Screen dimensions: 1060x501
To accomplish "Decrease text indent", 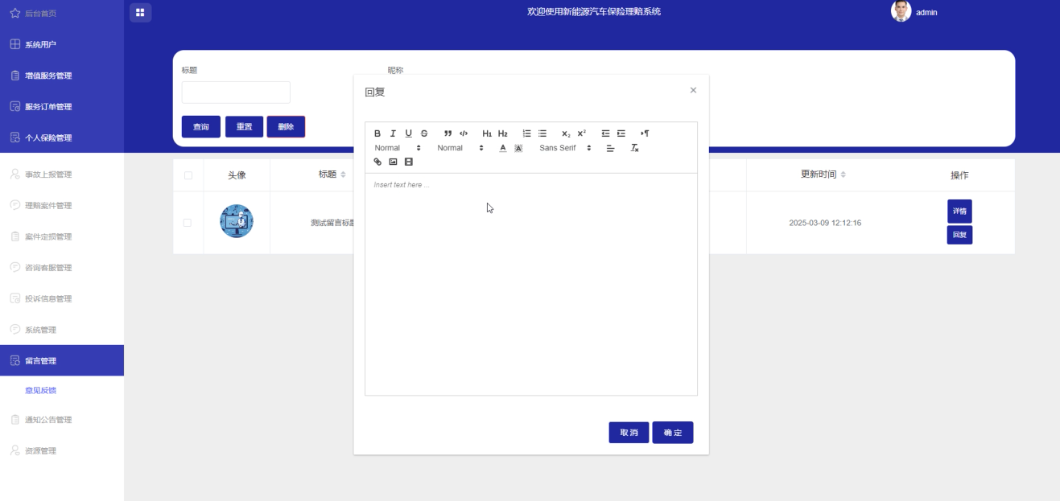I will click(x=605, y=133).
